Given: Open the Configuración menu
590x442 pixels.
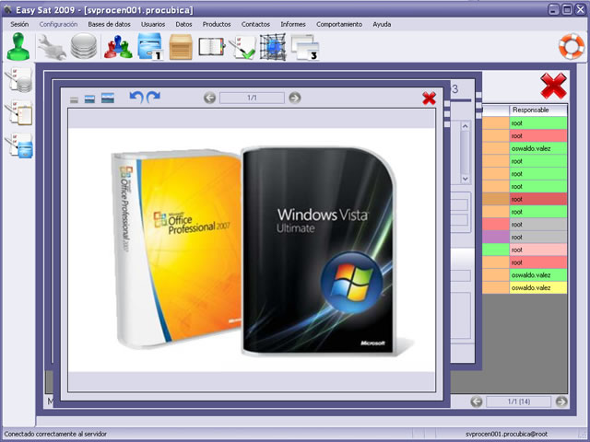Looking at the screenshot, I should point(58,24).
